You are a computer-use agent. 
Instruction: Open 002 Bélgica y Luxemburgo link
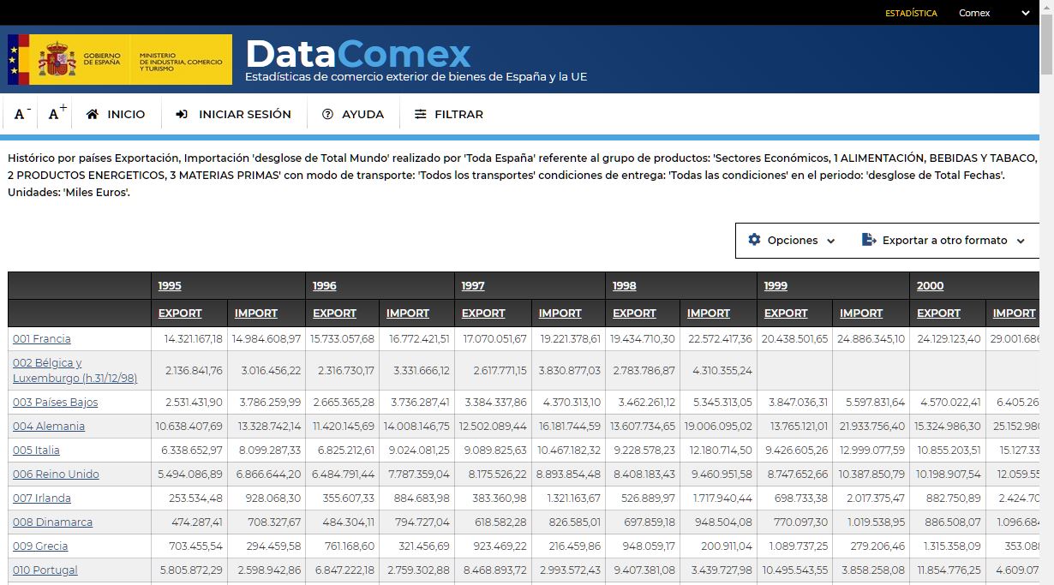click(x=75, y=370)
